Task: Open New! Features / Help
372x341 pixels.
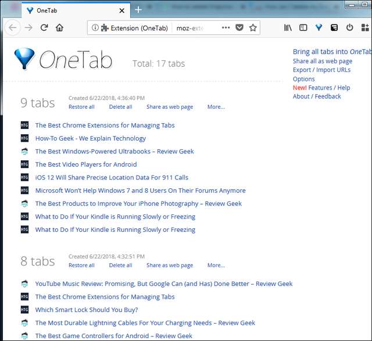Action: coord(321,88)
